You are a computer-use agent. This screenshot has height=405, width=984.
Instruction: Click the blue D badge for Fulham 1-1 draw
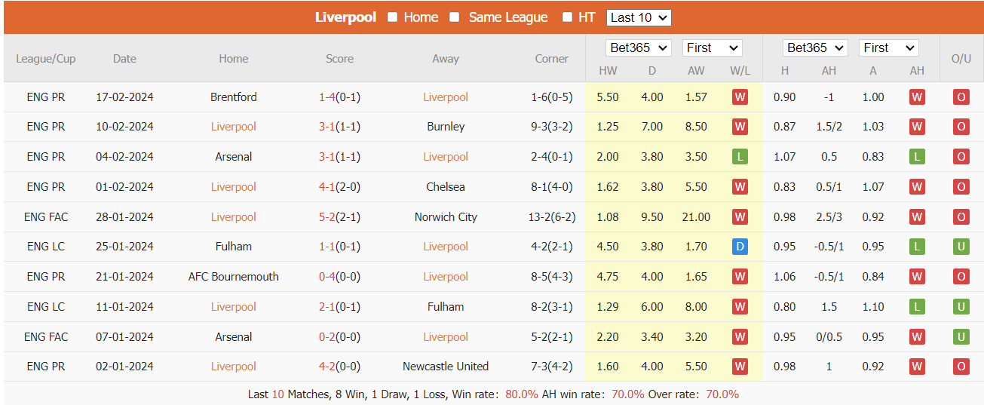click(x=740, y=247)
